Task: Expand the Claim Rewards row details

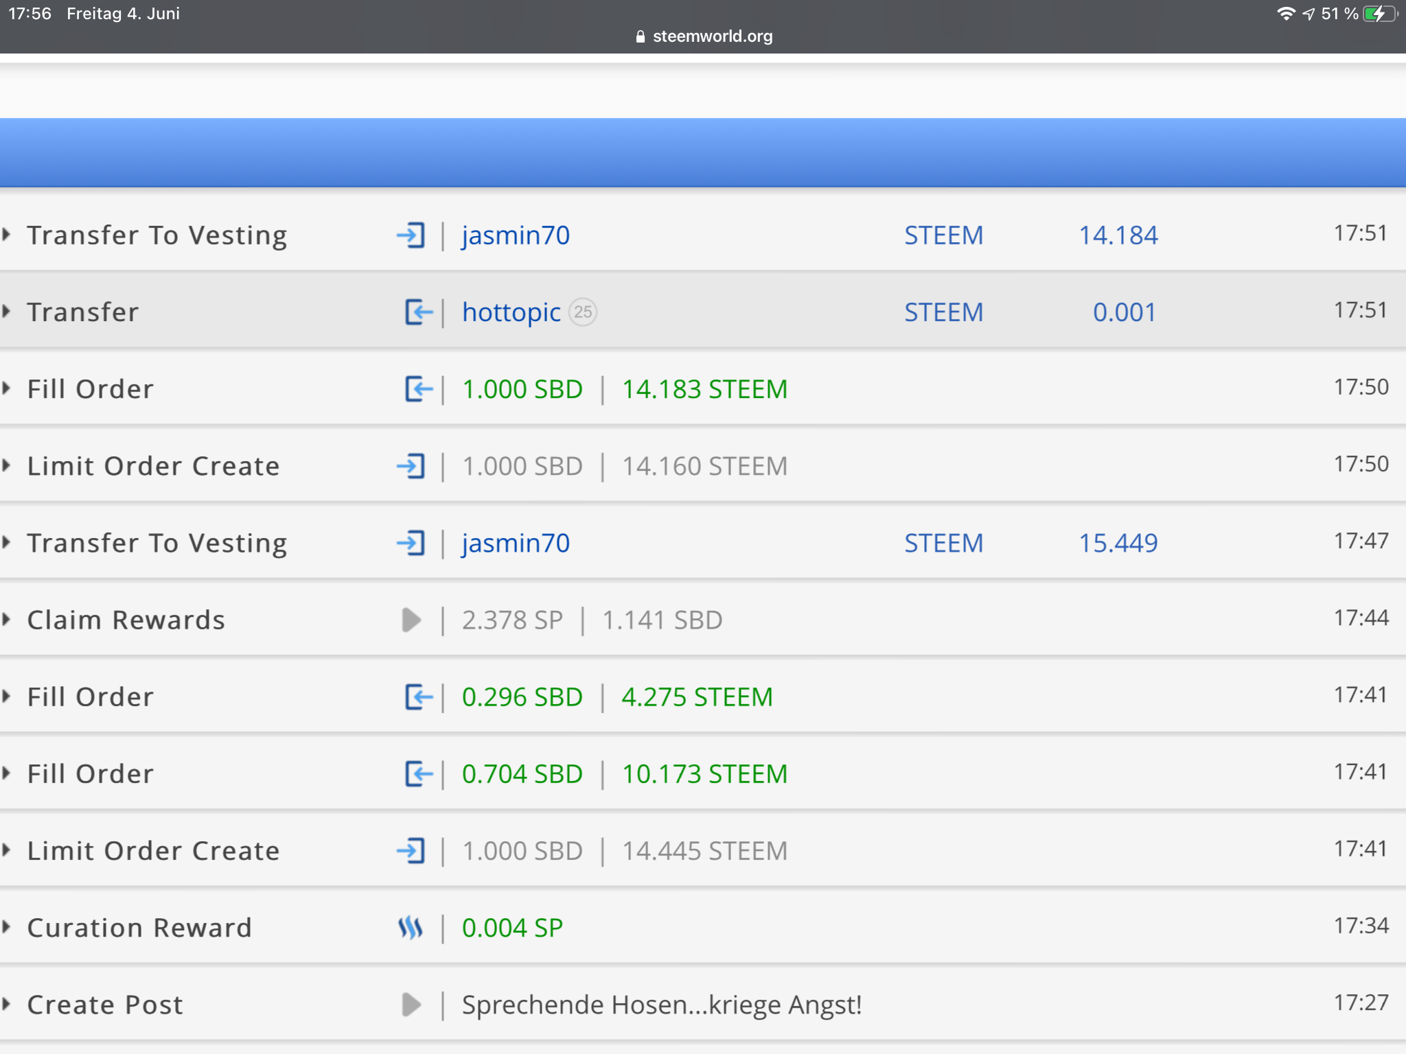Action: [x=7, y=620]
